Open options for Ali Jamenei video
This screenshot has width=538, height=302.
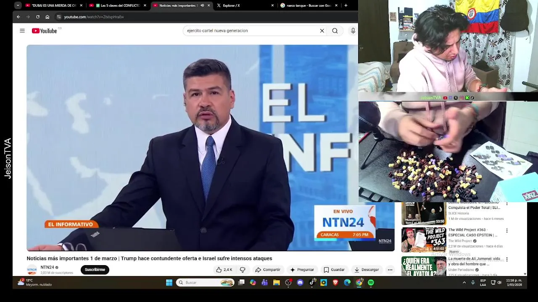507,260
